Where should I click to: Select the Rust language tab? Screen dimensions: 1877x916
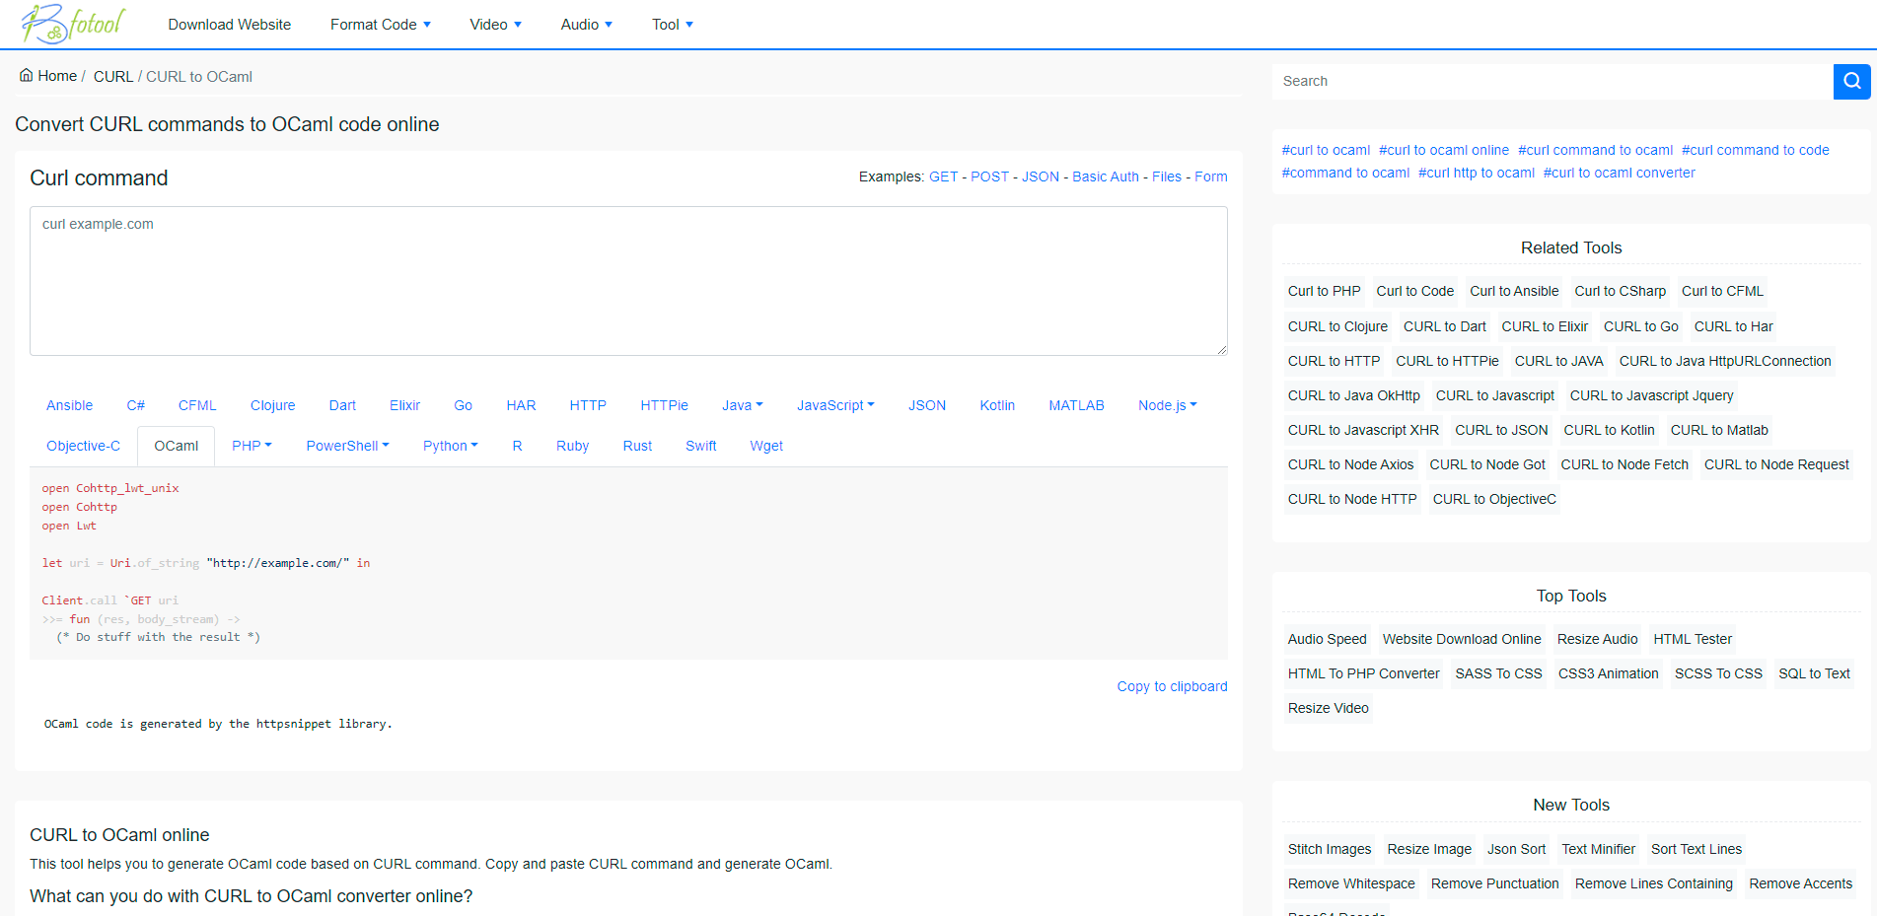click(636, 445)
